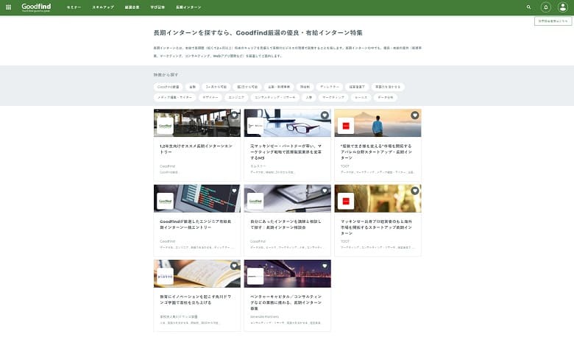Click company logo badge on night bridge card
Screen dimensions: 574x337
pos(255,277)
